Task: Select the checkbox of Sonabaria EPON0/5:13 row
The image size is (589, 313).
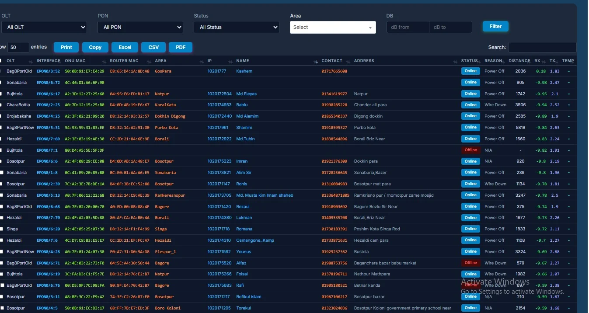Action: (1, 195)
